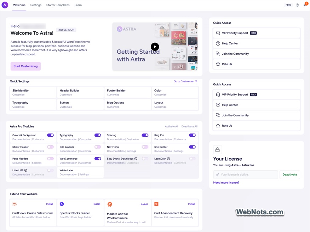Viewport: 310px width, 232px height.
Task: Click the CartFlows plugin icon
Action: pyautogui.click(x=15, y=204)
